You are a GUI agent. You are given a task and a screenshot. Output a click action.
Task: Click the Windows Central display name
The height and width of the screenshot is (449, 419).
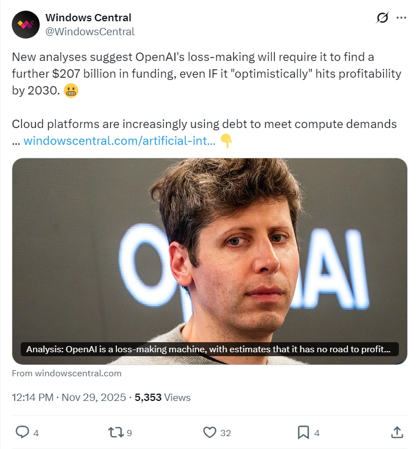[x=88, y=17]
